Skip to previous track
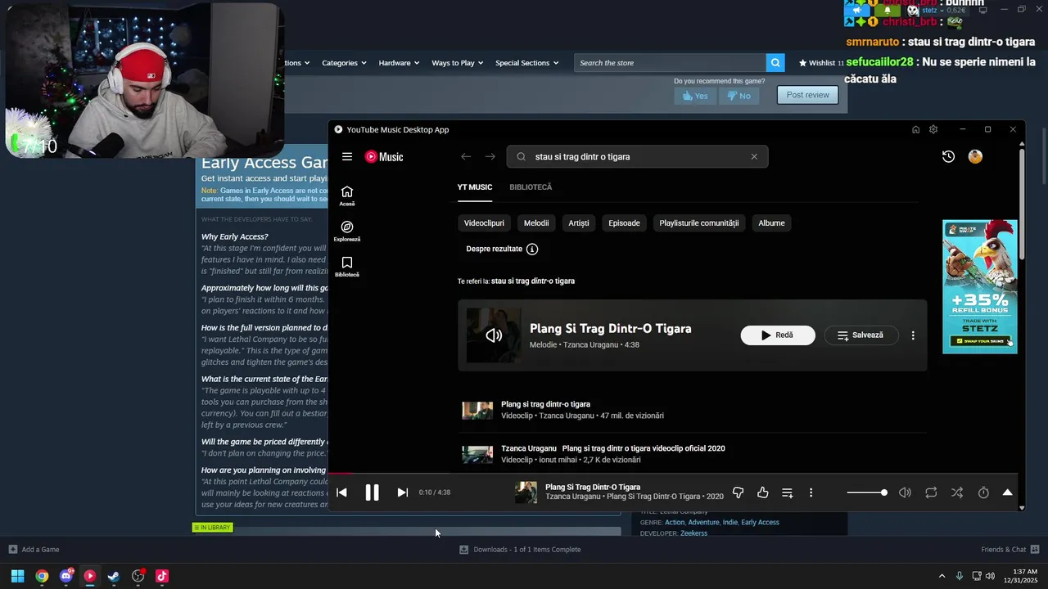1048x589 pixels. point(342,492)
